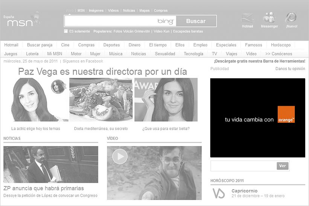Go to the TV section
Image resolution: width=309 pixels, height=206 pixels.
[x=214, y=54]
